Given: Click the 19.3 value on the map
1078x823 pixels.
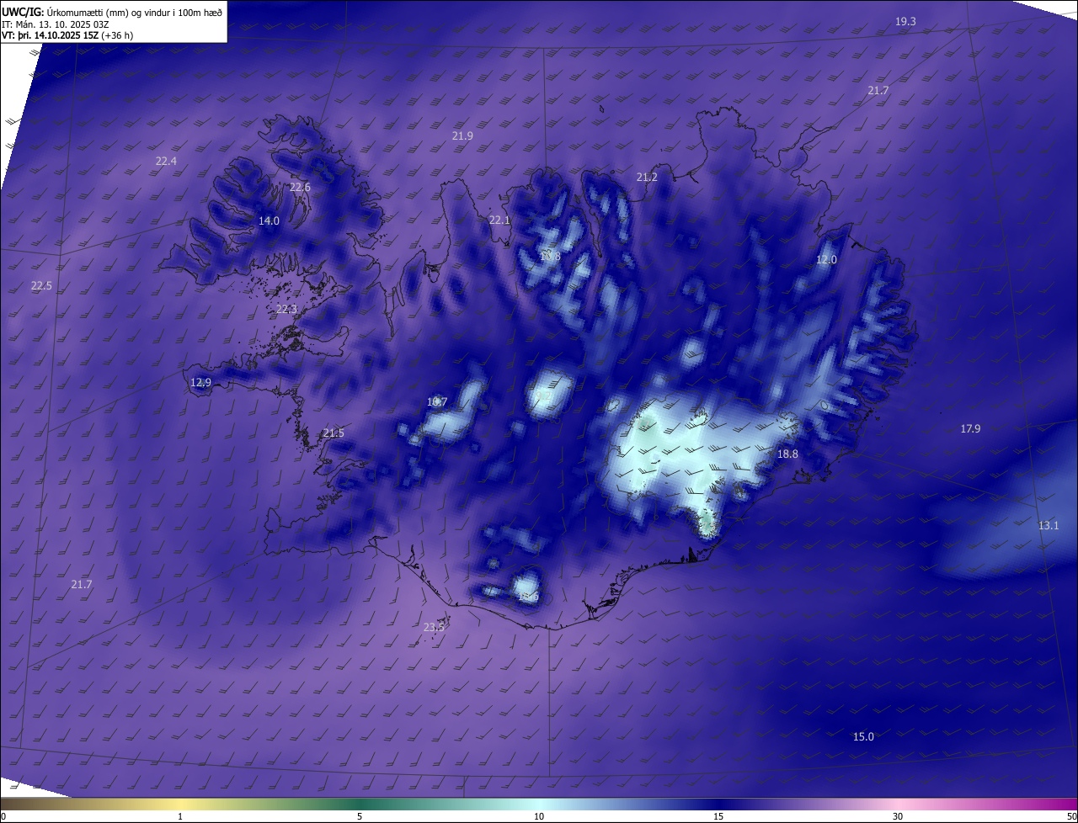Looking at the screenshot, I should coord(905,21).
